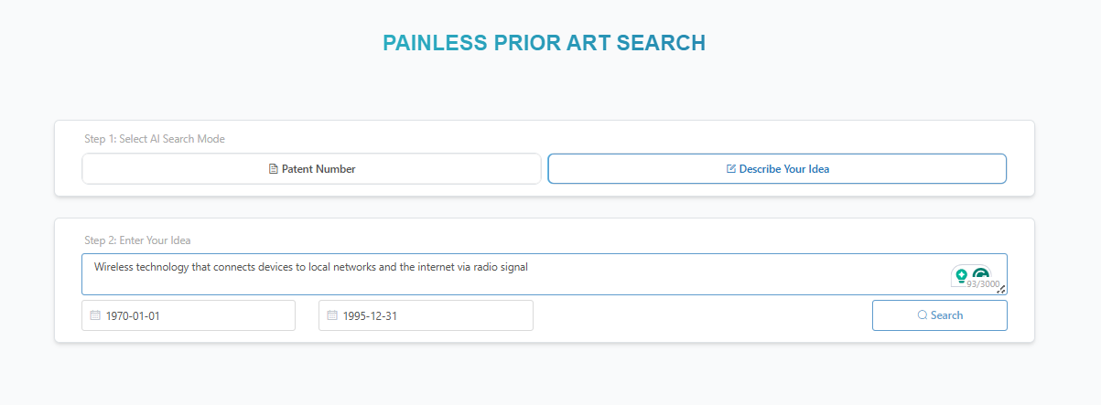Viewport: 1101px width, 405px height.
Task: Grab the idea textarea resize handle
Action: click(x=1002, y=290)
